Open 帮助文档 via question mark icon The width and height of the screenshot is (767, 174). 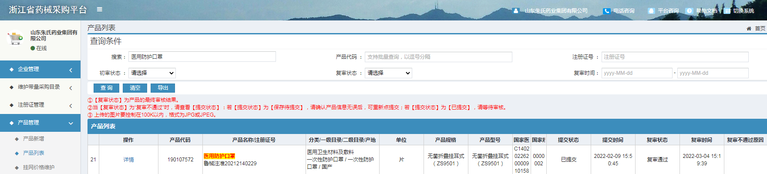[x=689, y=11]
